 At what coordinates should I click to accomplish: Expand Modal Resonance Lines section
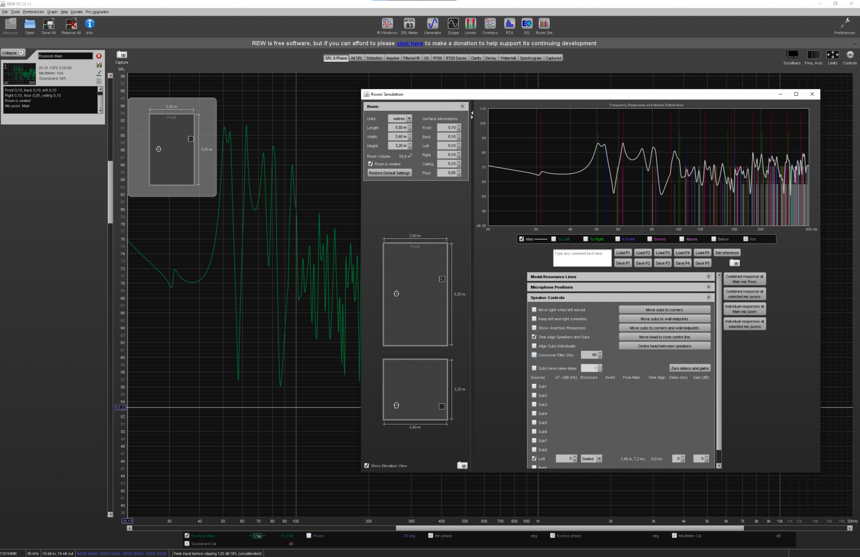point(708,277)
